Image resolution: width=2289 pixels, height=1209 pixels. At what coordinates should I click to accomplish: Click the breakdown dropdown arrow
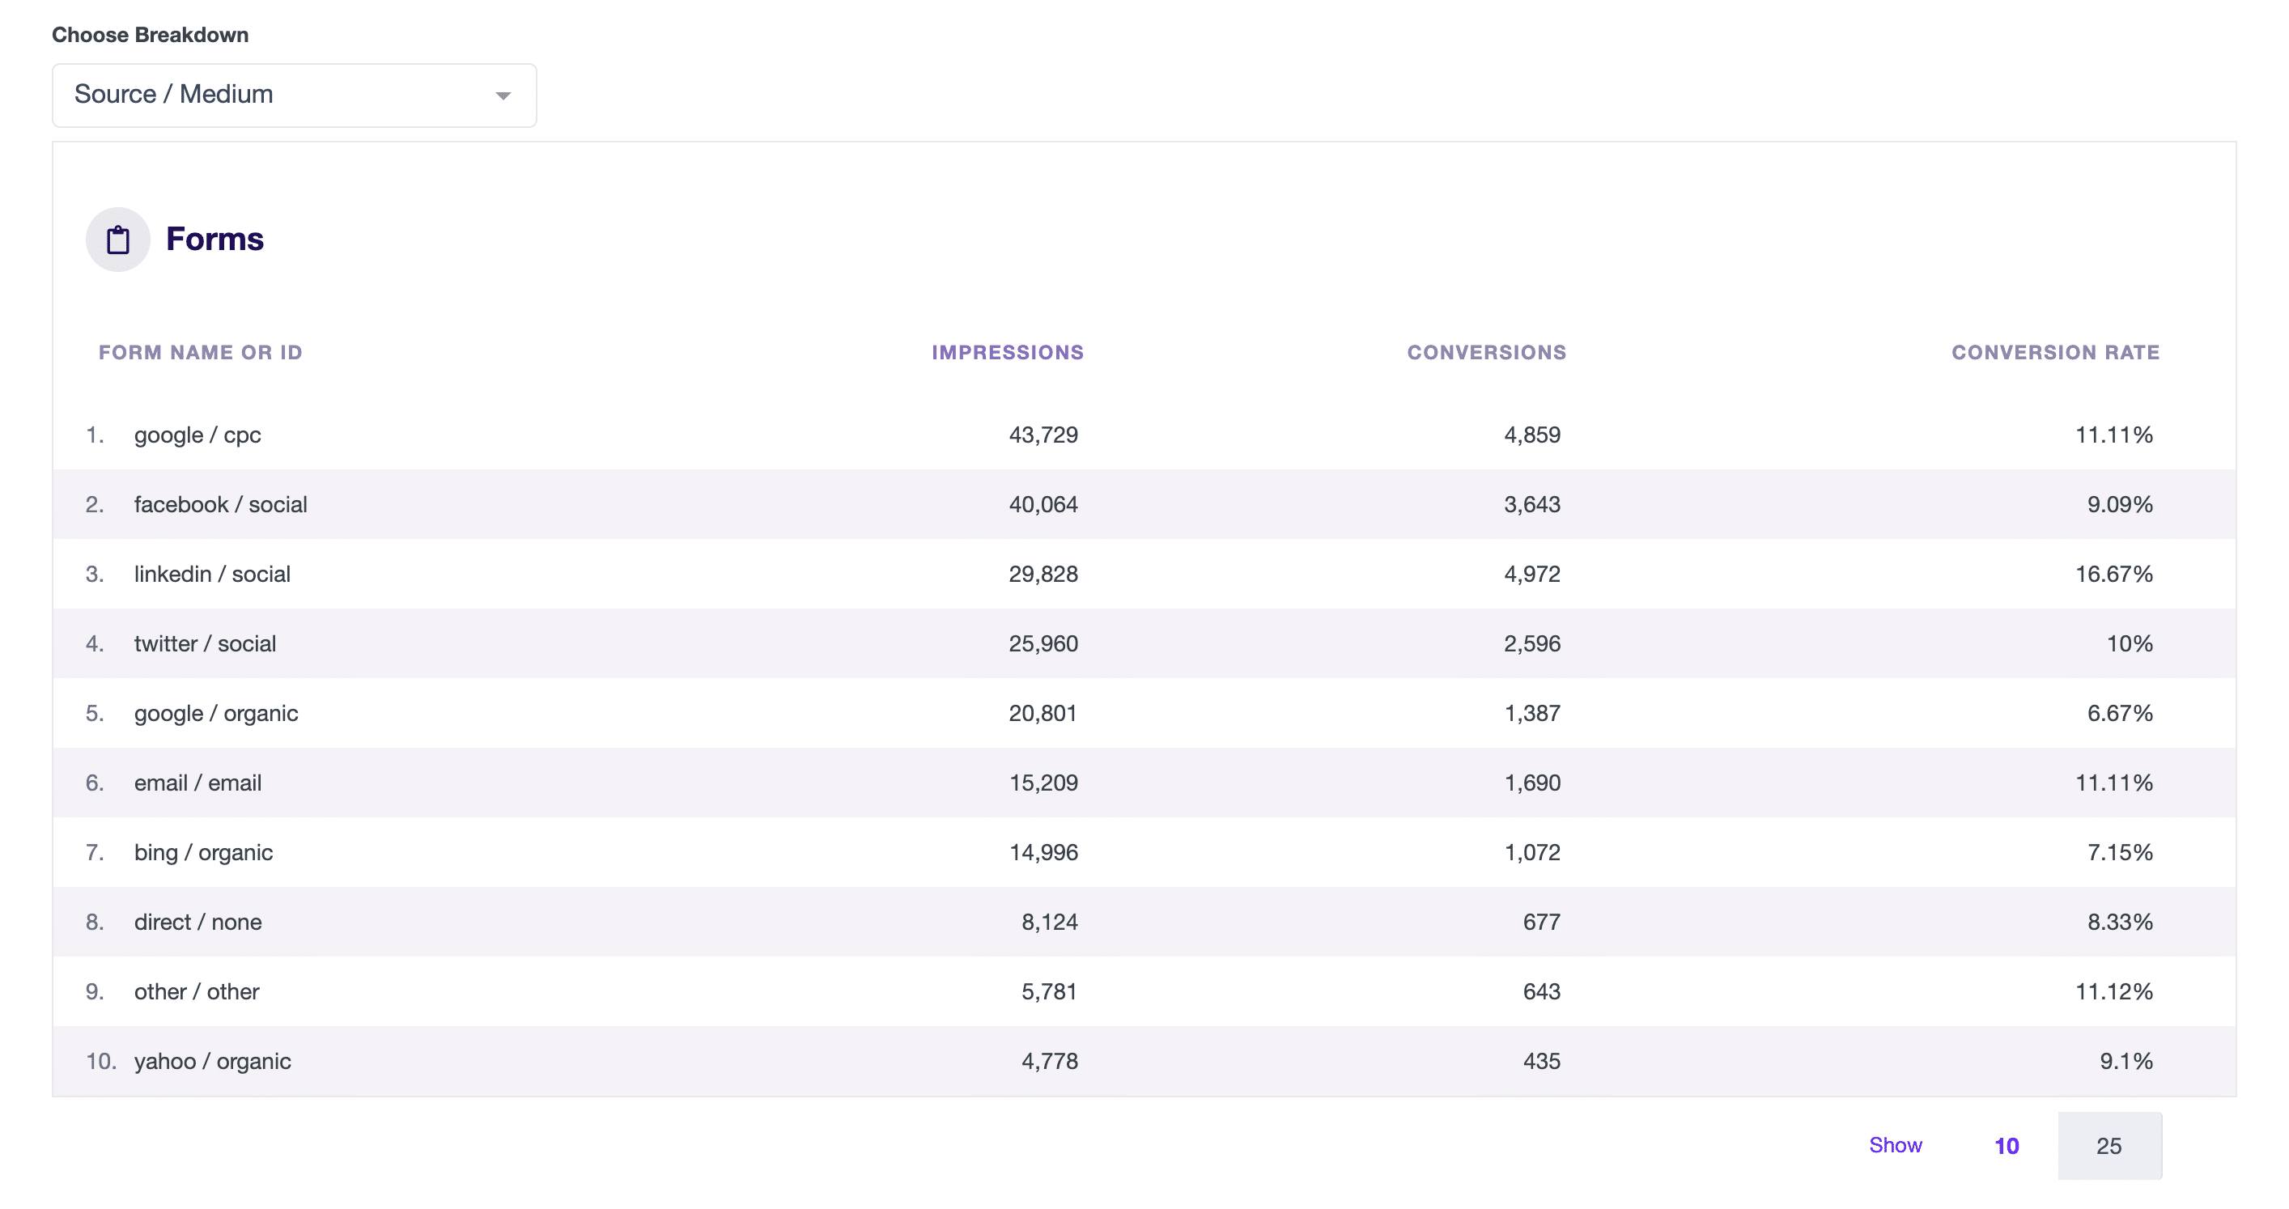coord(503,96)
